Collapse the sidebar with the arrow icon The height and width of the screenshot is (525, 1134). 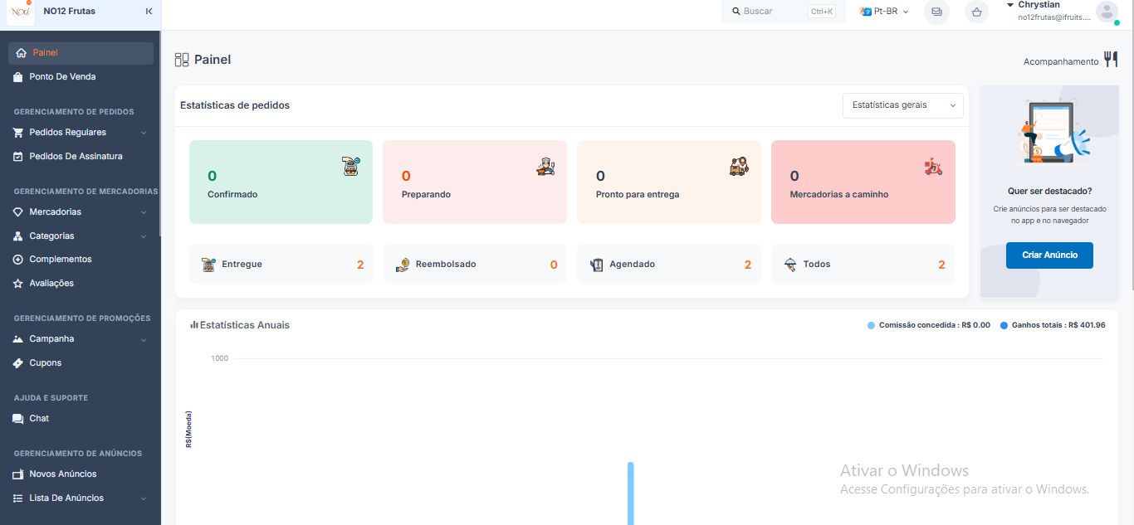(149, 12)
